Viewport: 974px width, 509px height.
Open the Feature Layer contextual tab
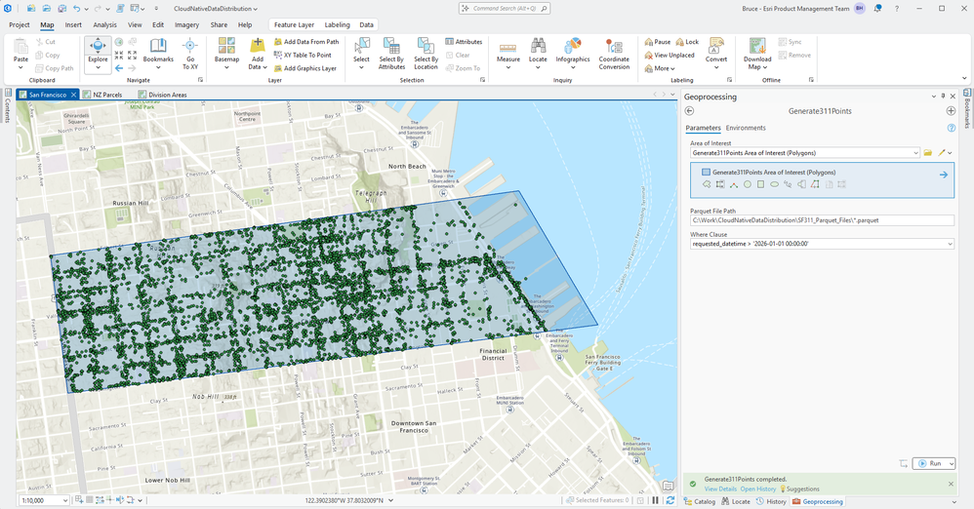(x=294, y=24)
